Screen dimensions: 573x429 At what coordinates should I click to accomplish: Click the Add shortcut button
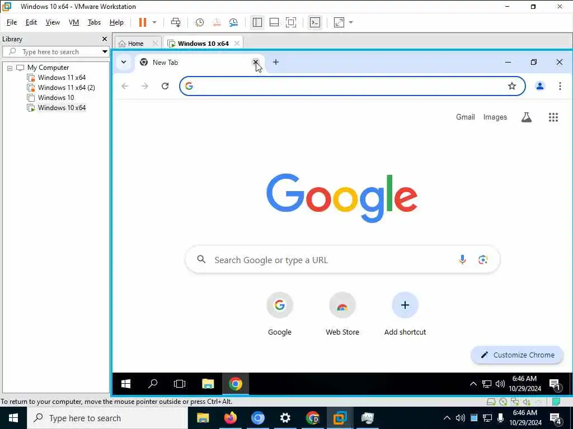pos(405,314)
